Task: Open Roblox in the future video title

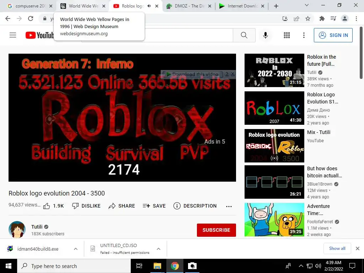Action: point(321,60)
